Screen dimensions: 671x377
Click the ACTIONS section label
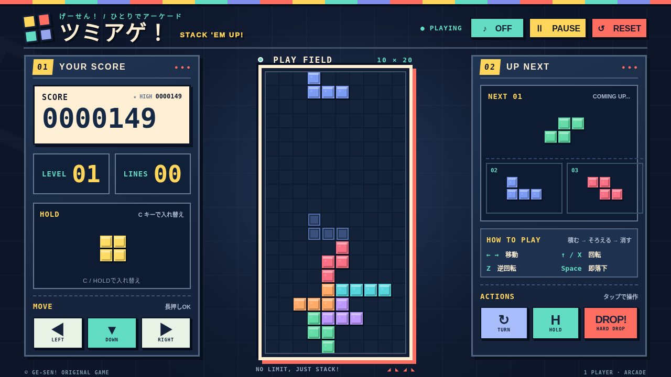(497, 296)
